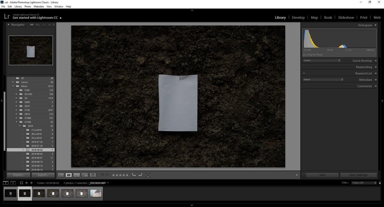Open Custom preset dropdown in Quick Develop
Viewport: 384px width, 207px height.
(x=322, y=61)
